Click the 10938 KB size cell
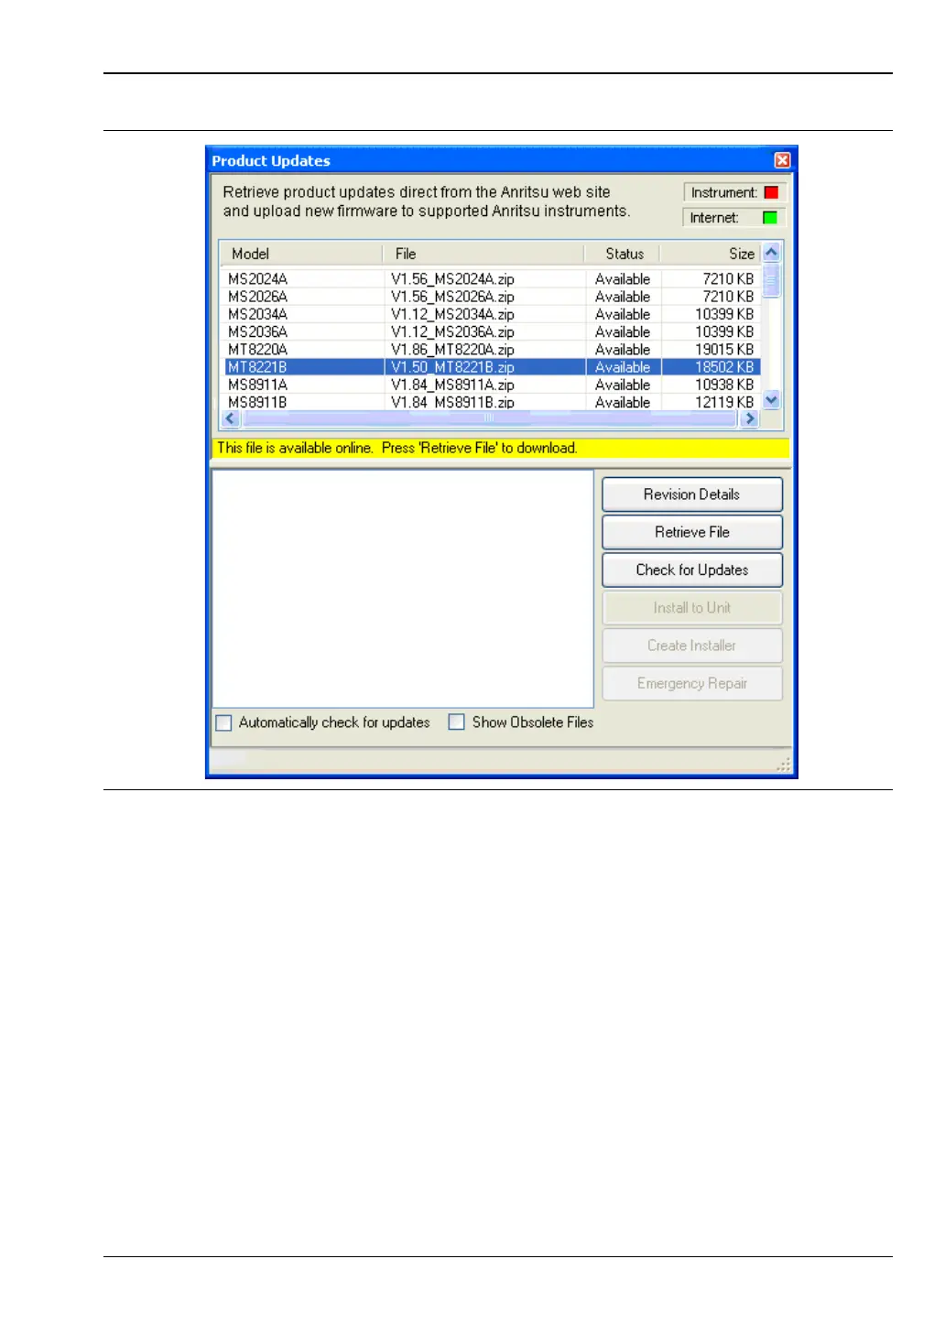 (724, 385)
